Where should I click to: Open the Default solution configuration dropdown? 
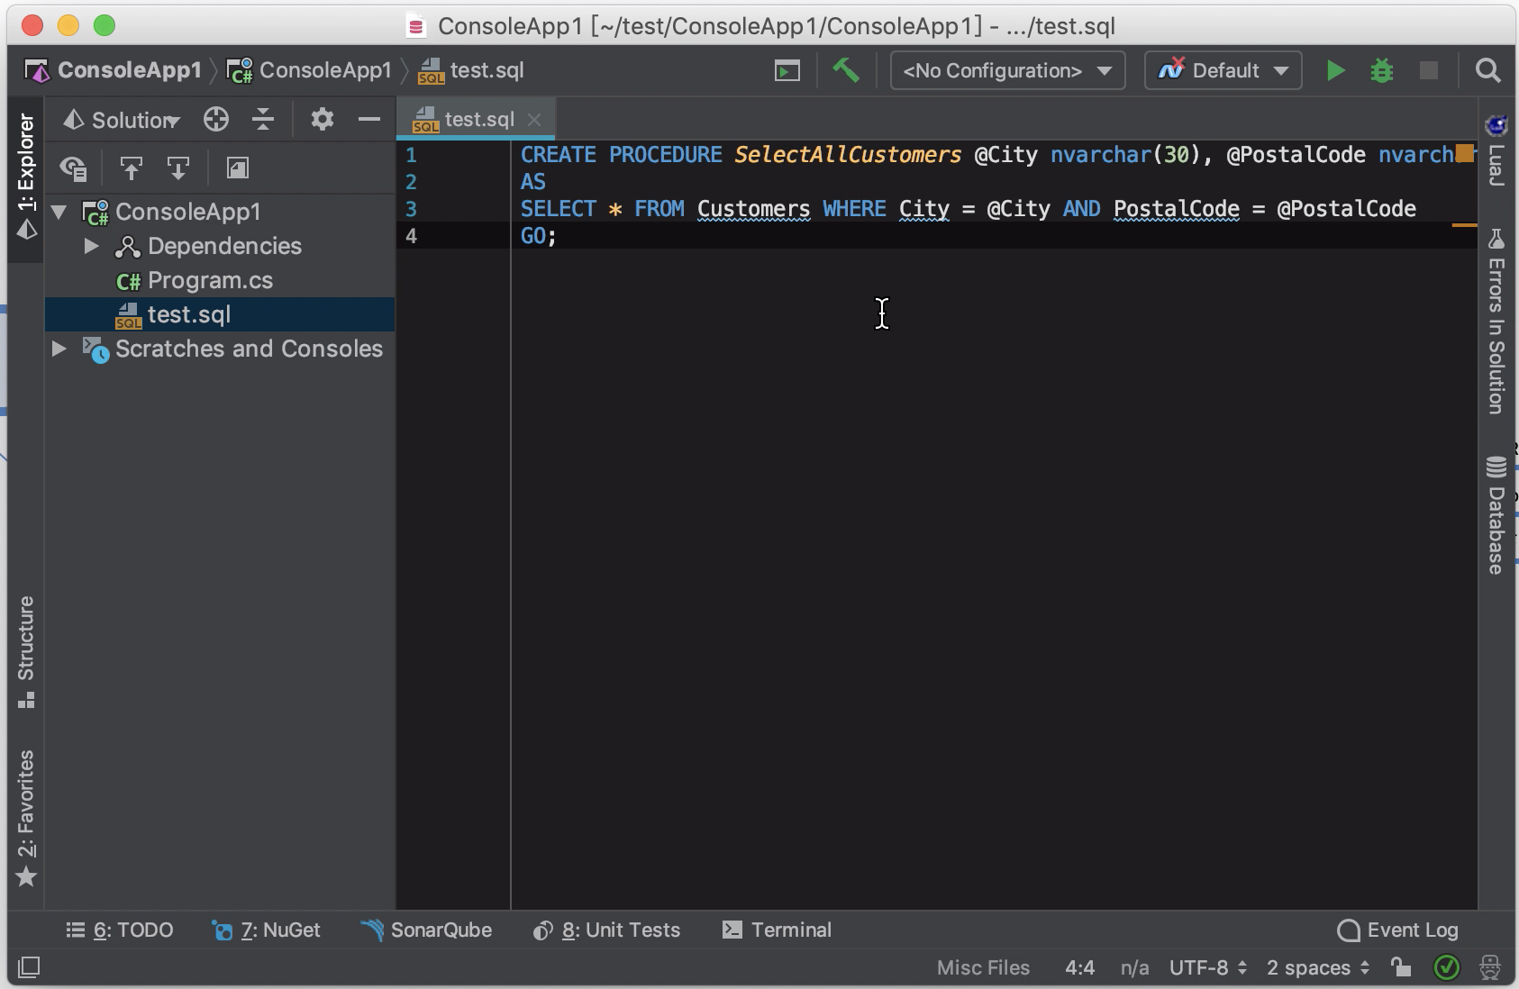pyautogui.click(x=1223, y=70)
